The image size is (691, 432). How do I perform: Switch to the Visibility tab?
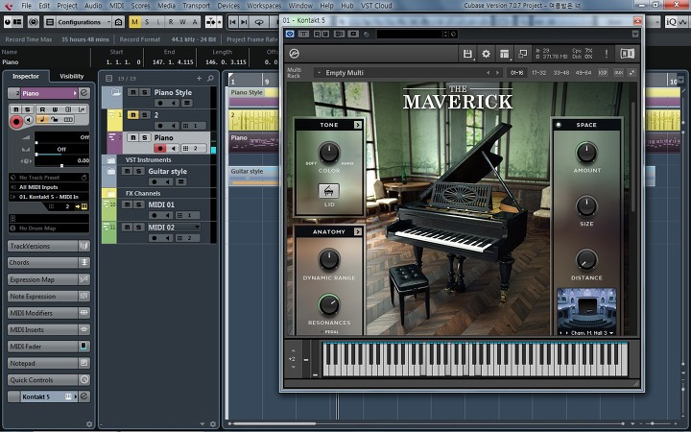pos(71,76)
